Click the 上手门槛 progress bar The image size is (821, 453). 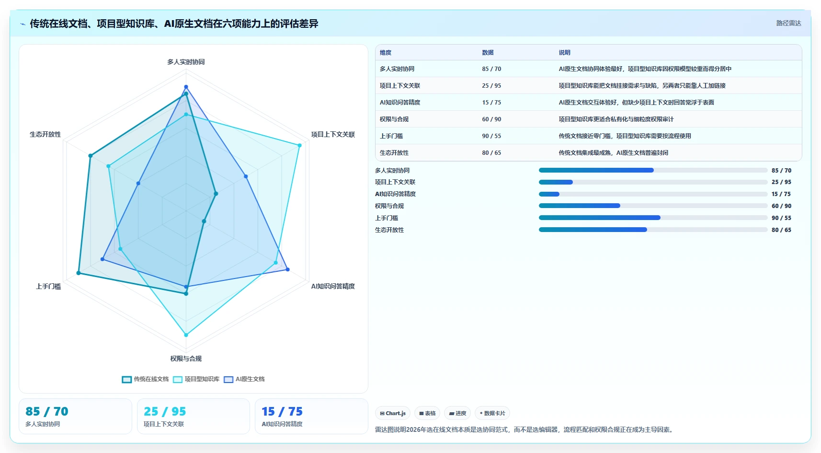coord(653,218)
